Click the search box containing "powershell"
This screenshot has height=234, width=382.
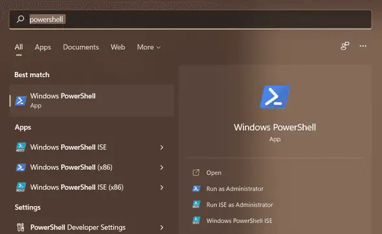click(190, 19)
